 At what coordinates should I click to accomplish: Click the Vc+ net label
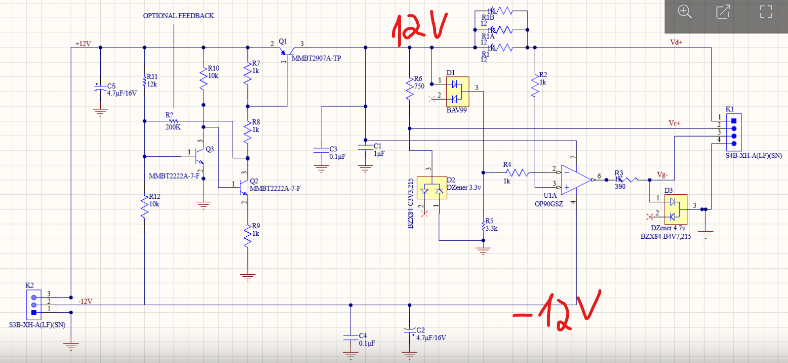[674, 123]
